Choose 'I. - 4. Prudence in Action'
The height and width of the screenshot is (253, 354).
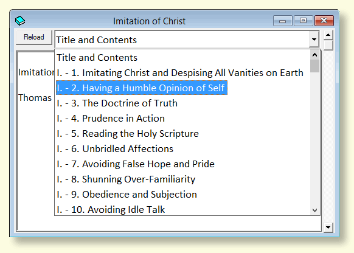pyautogui.click(x=183, y=118)
